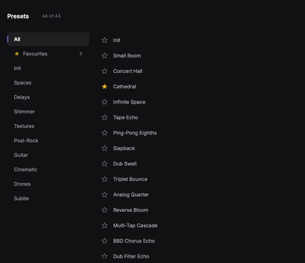Viewport: 305px width, 263px height.
Task: Favourite Reverse Bloom using its star
Action: point(104,210)
